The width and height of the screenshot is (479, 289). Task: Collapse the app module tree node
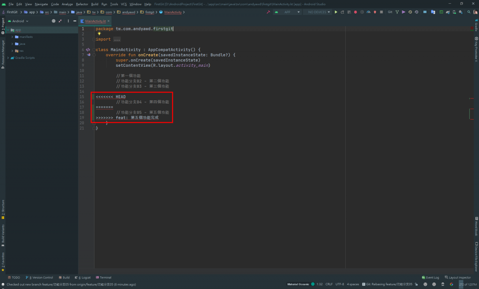(x=8, y=30)
